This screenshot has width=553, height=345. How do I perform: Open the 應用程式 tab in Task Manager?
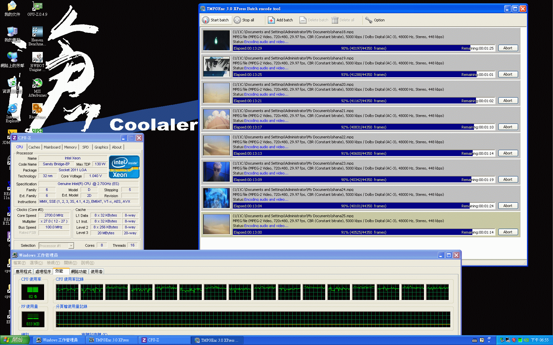coord(24,271)
